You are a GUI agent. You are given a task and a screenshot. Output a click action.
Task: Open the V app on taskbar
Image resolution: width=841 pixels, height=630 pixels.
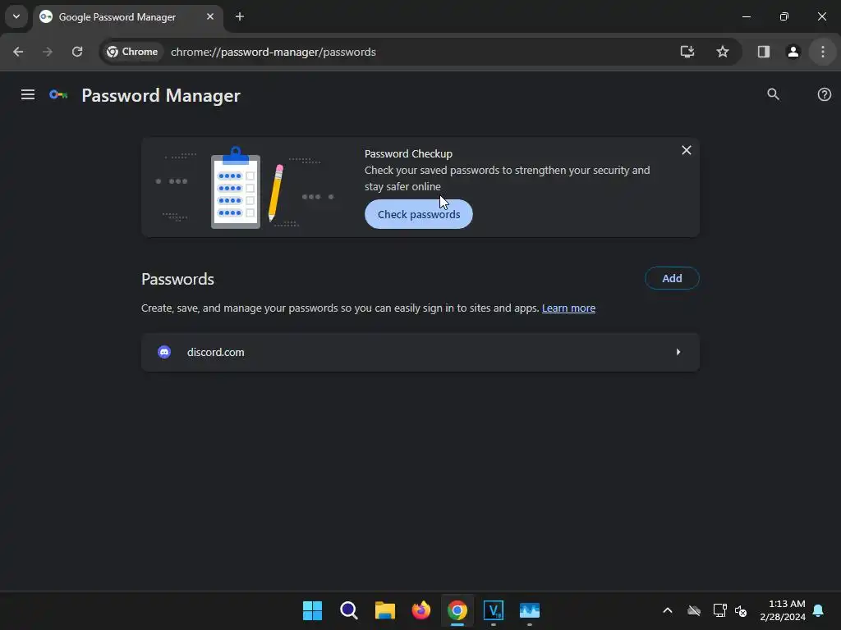coord(494,610)
